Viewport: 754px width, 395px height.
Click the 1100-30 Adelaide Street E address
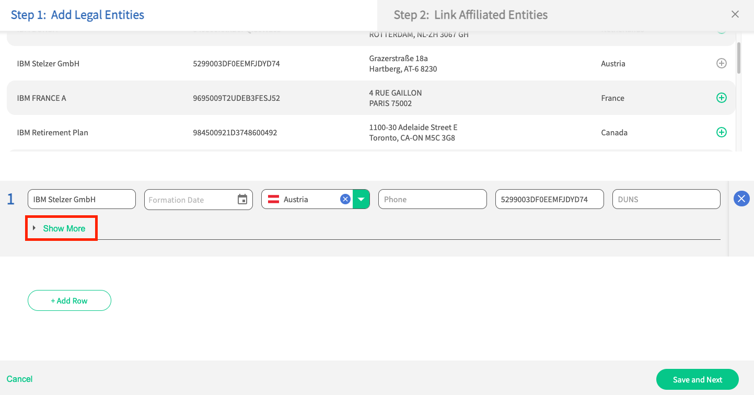413,132
